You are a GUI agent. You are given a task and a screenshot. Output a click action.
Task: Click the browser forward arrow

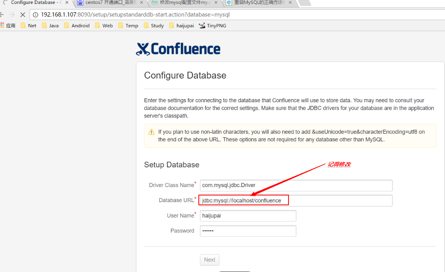[12, 15]
